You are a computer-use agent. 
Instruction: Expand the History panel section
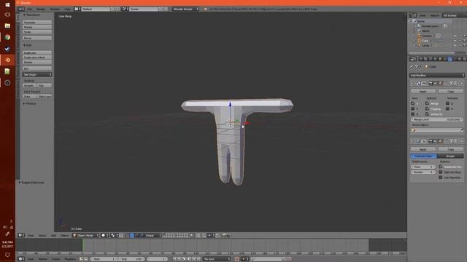30,103
